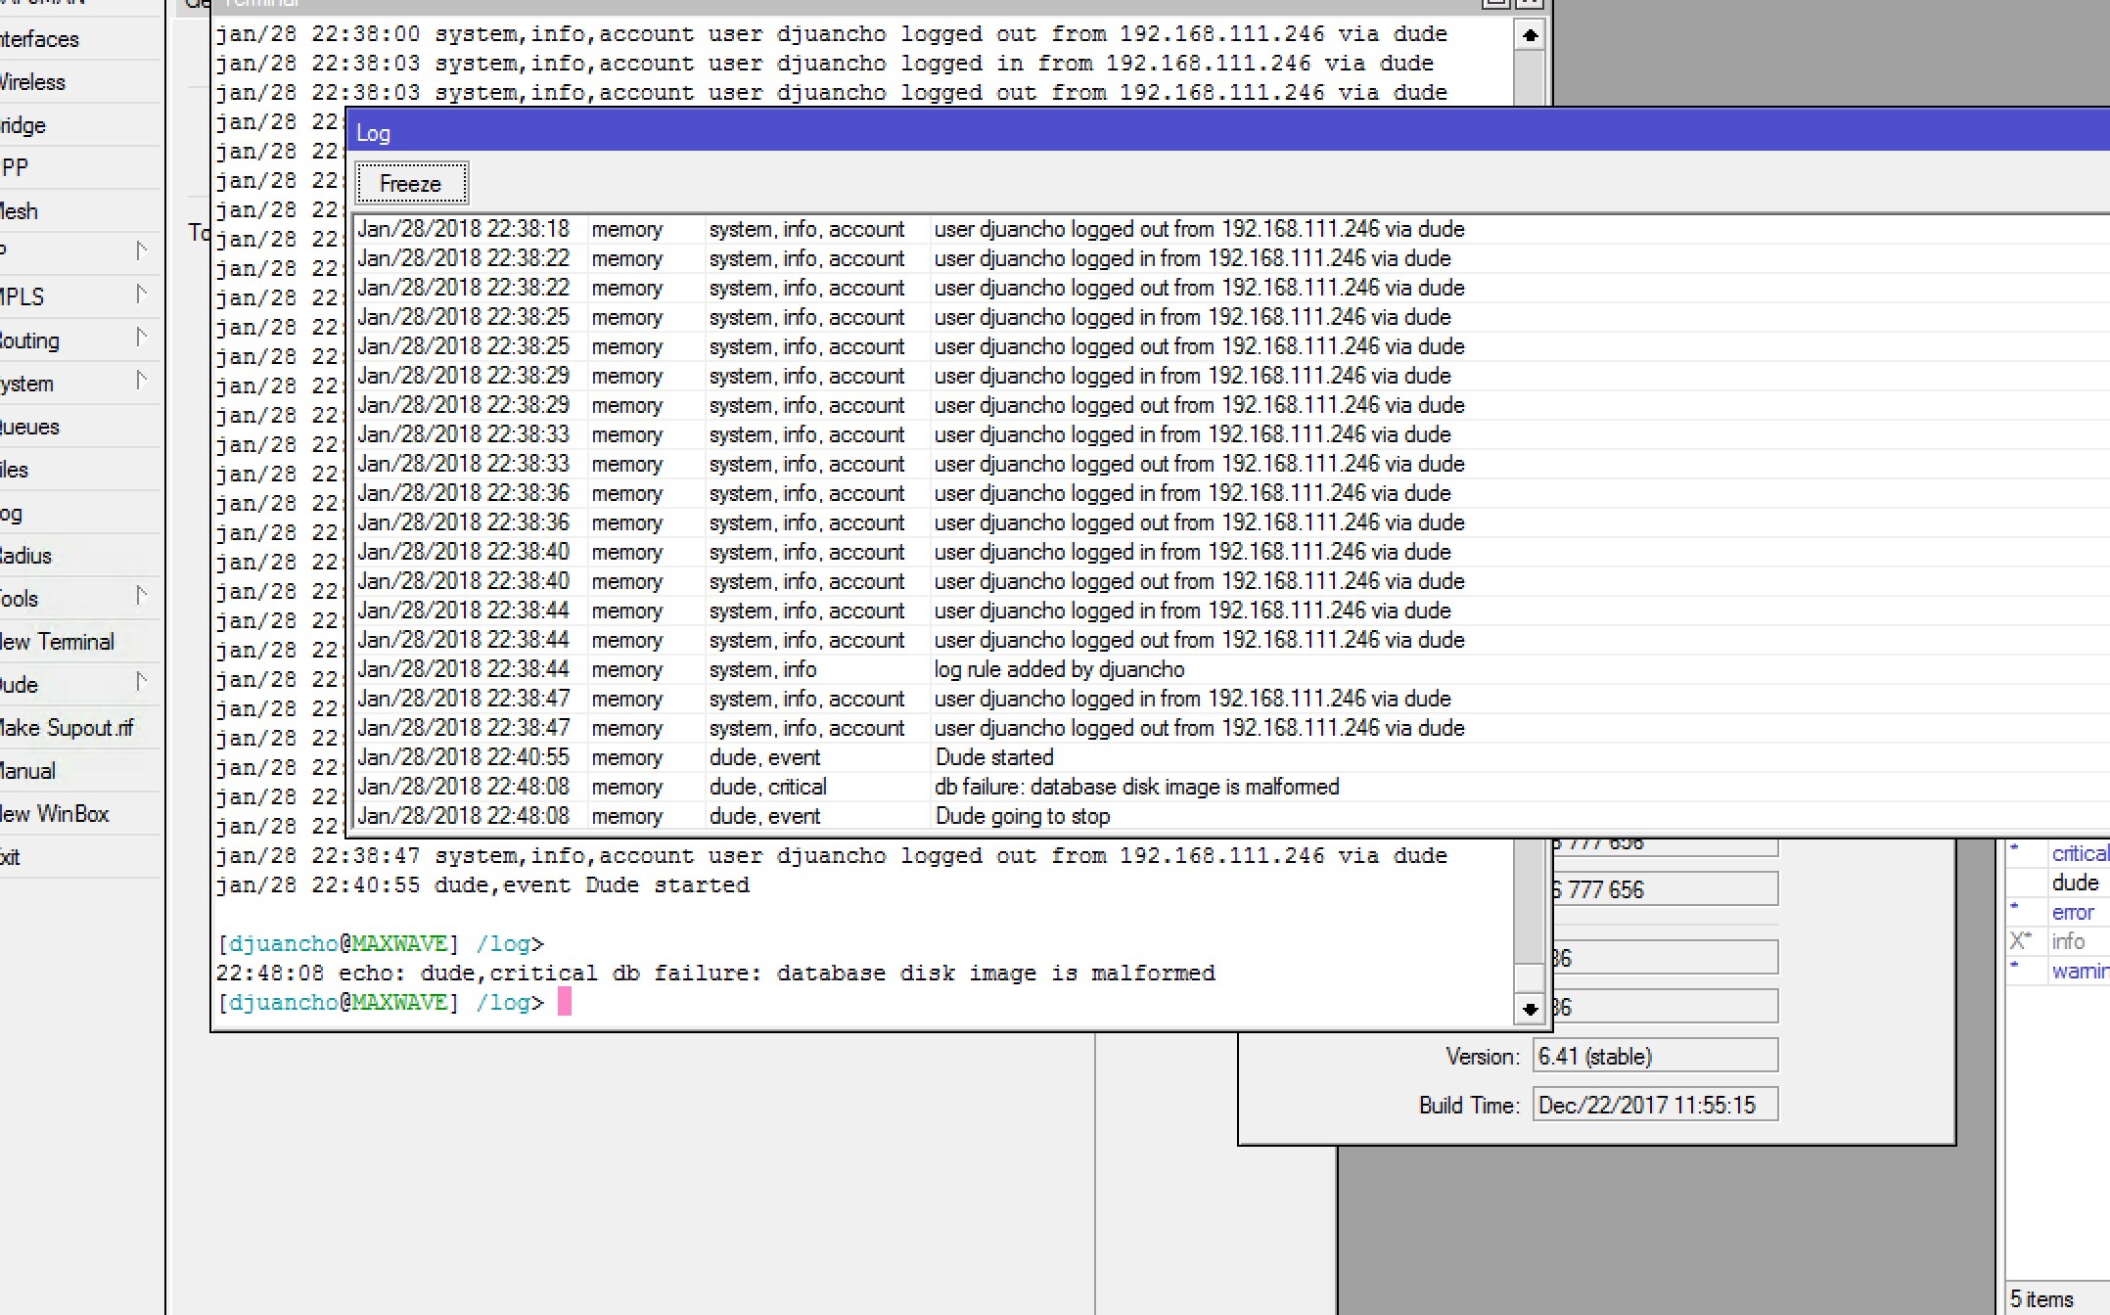The width and height of the screenshot is (2110, 1315).
Task: Select the 'db failure' critical log entry
Action: click(1135, 788)
